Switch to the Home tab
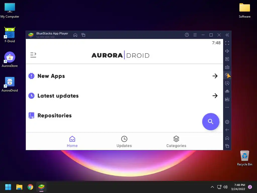This screenshot has height=193, width=257. (72, 142)
